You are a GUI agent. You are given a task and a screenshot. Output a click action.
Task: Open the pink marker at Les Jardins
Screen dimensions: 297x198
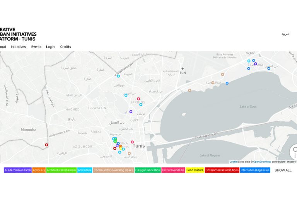(x=138, y=99)
